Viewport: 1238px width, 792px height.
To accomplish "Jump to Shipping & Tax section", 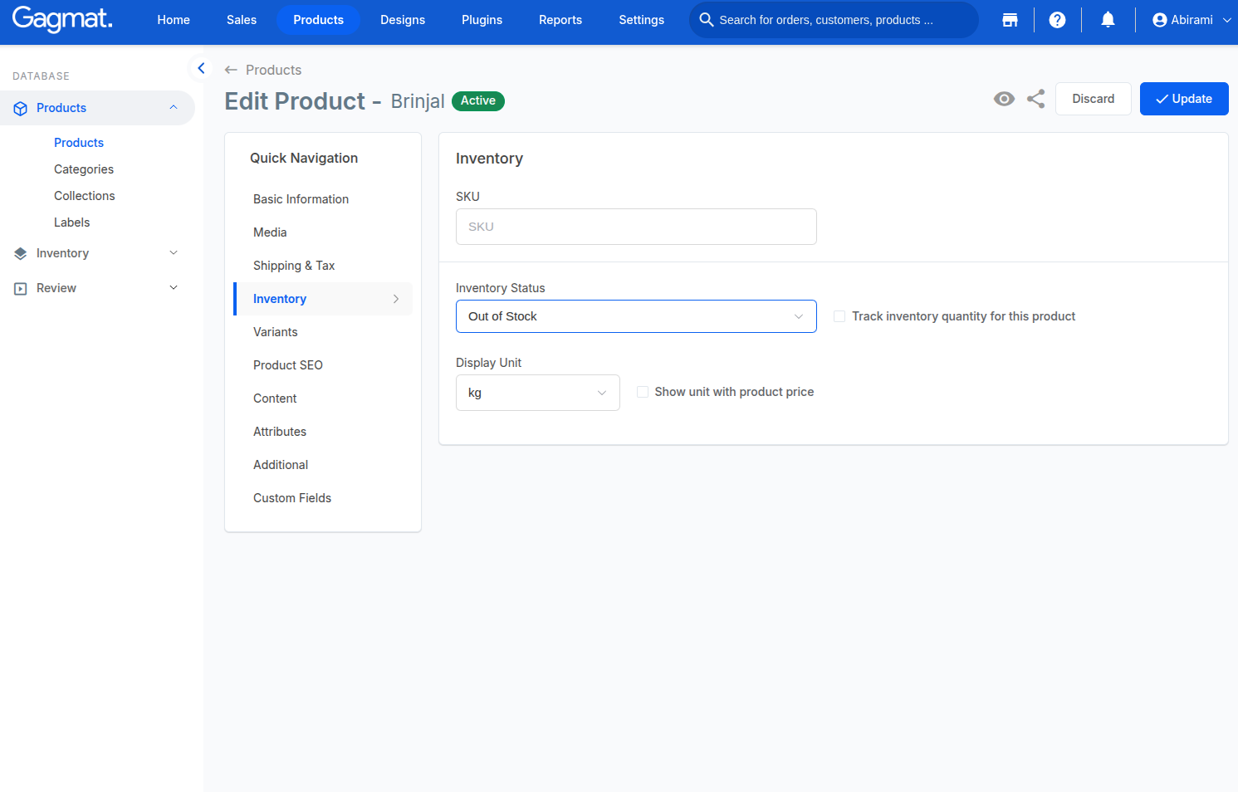I will (294, 266).
